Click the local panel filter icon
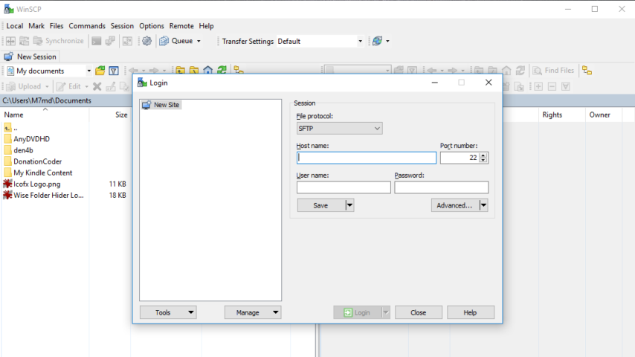 (x=114, y=71)
